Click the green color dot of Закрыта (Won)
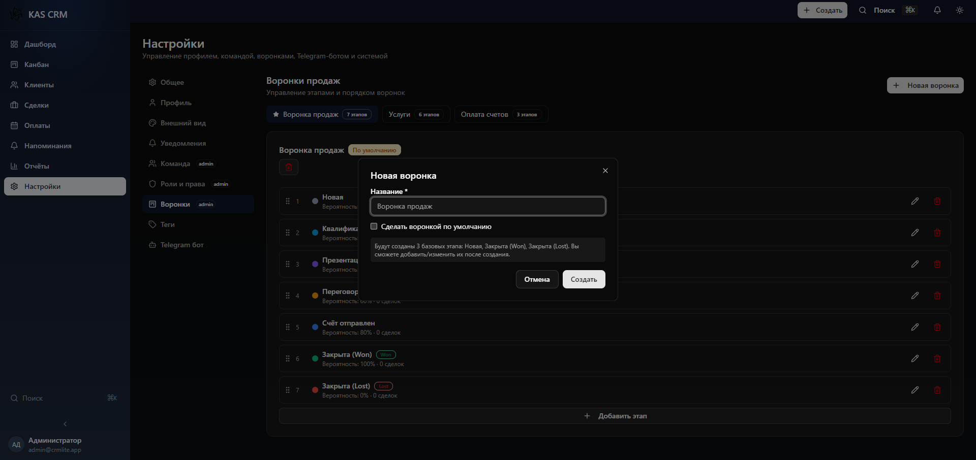This screenshot has height=460, width=976. [x=315, y=358]
